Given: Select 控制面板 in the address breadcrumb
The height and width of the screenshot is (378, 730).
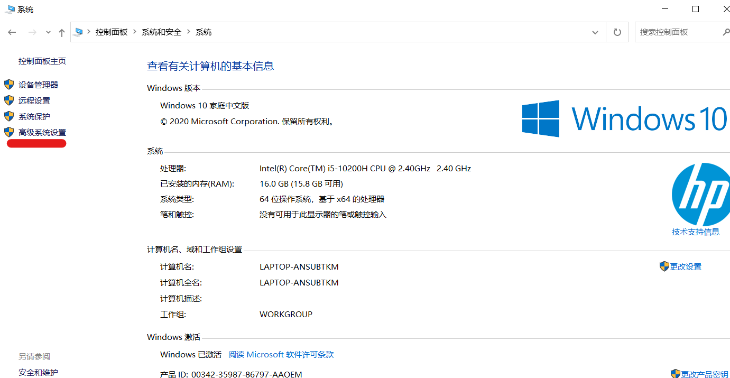Looking at the screenshot, I should [112, 32].
